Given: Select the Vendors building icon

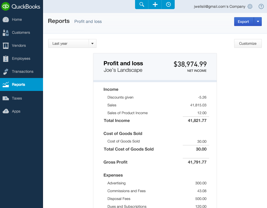Looking at the screenshot, I should coord(6,45).
